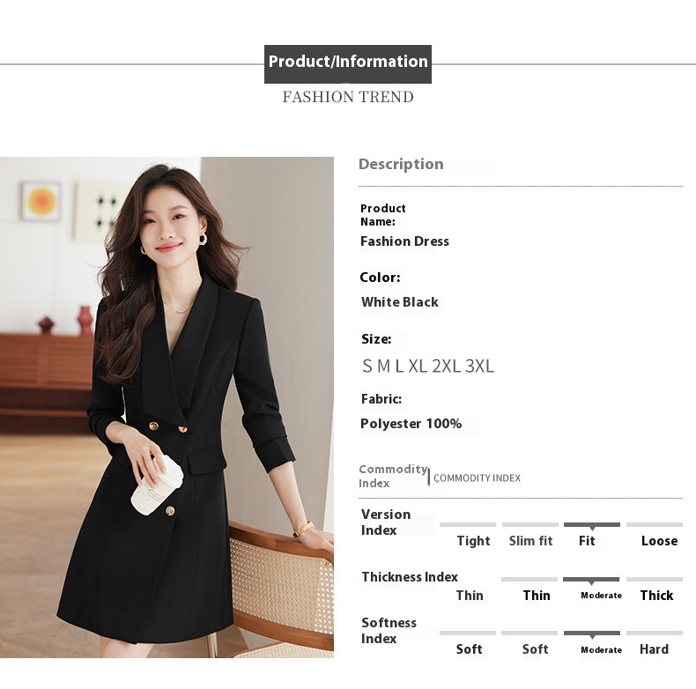This screenshot has width=696, height=689.
Task: Select the Size: label
Action: [376, 338]
